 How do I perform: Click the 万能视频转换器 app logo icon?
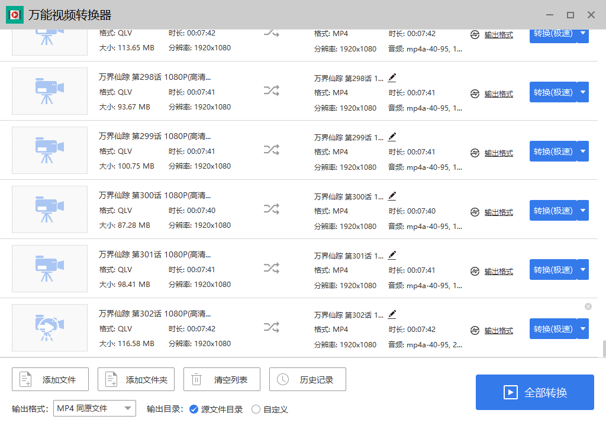click(15, 15)
